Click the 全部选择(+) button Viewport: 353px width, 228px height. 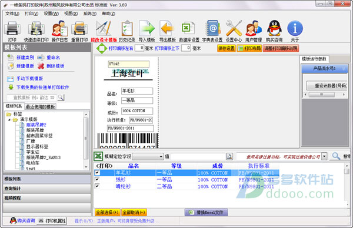coord(108,212)
